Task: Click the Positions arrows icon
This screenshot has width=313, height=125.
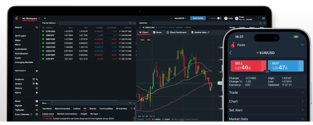Action: 37,79
